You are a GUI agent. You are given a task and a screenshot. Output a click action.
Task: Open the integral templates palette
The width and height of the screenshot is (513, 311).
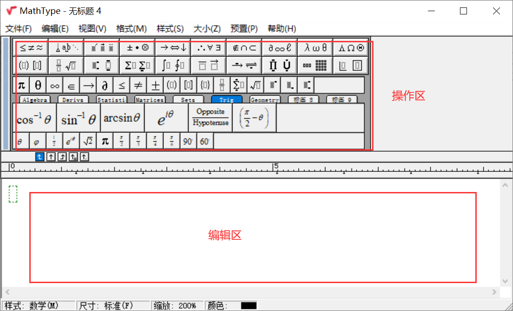(x=173, y=66)
